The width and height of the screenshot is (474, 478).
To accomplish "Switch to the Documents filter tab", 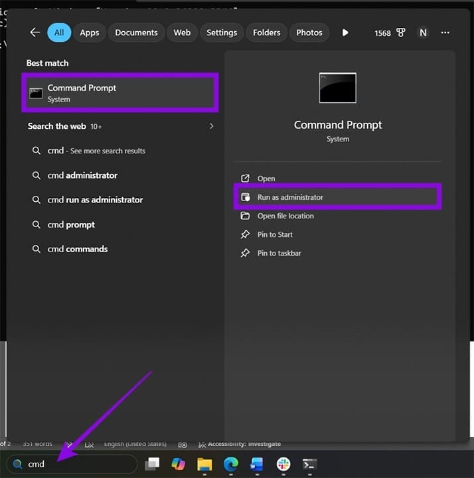I will pos(136,33).
